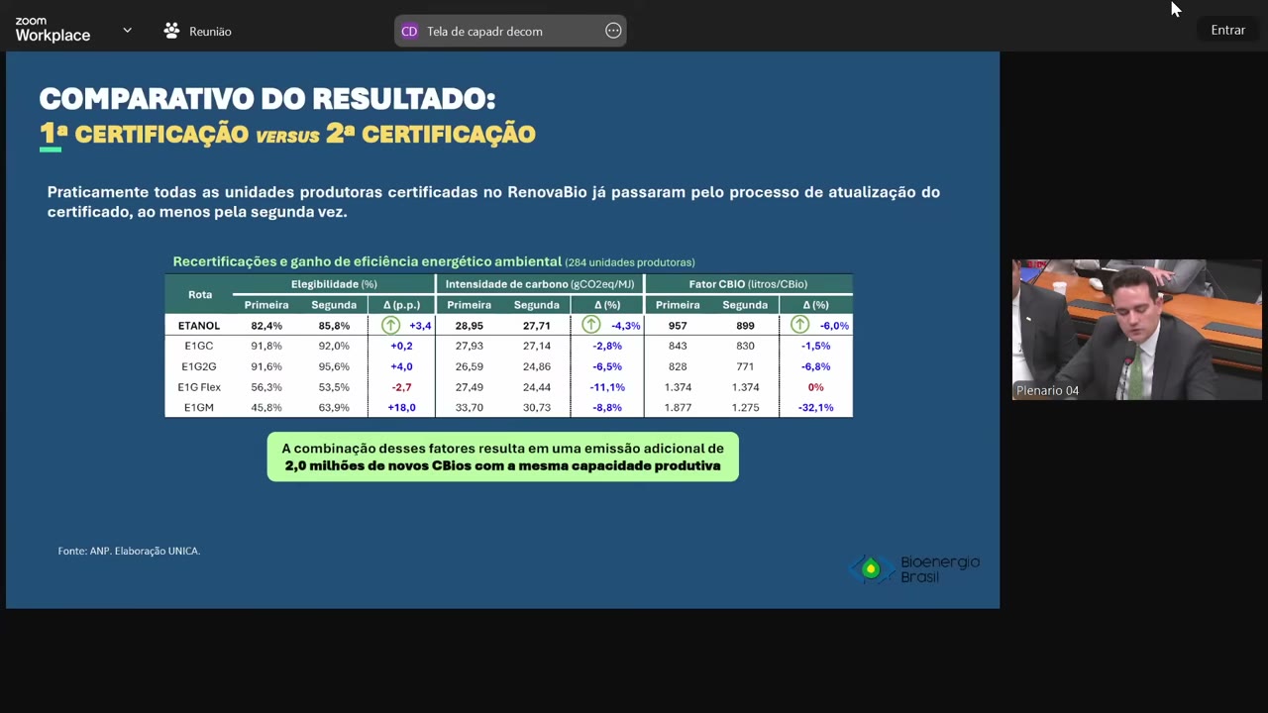Click the Elegibilidade (%) header
This screenshot has width=1268, height=713.
(x=333, y=284)
